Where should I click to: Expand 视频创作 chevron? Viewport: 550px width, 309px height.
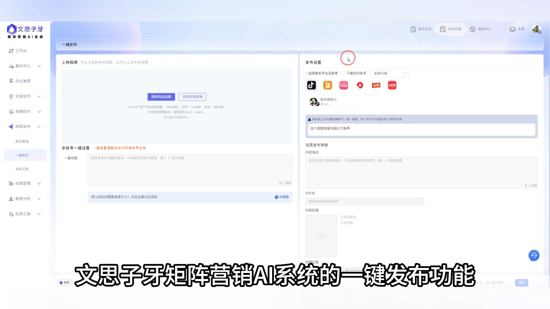39,112
